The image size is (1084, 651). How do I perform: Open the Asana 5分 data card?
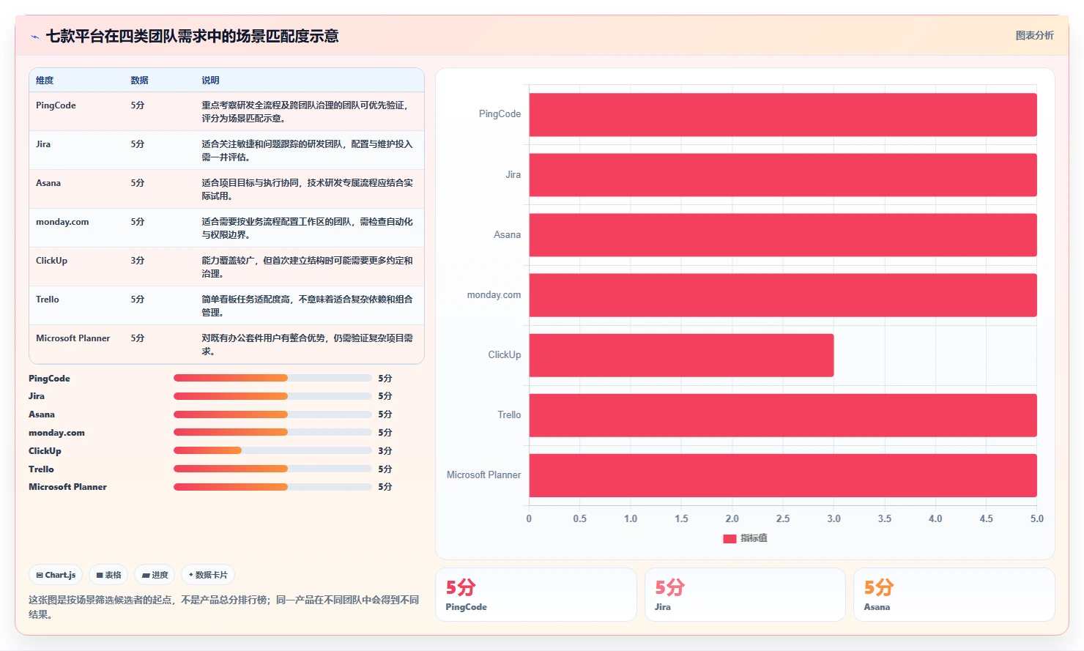click(x=954, y=595)
